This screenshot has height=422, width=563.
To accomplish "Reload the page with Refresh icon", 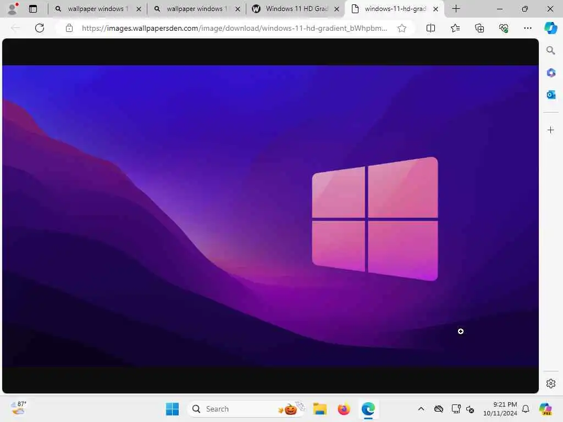I will coord(40,28).
